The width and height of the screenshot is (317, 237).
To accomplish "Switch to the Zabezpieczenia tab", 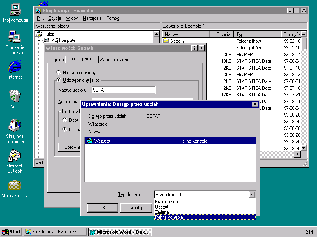I will point(115,60).
